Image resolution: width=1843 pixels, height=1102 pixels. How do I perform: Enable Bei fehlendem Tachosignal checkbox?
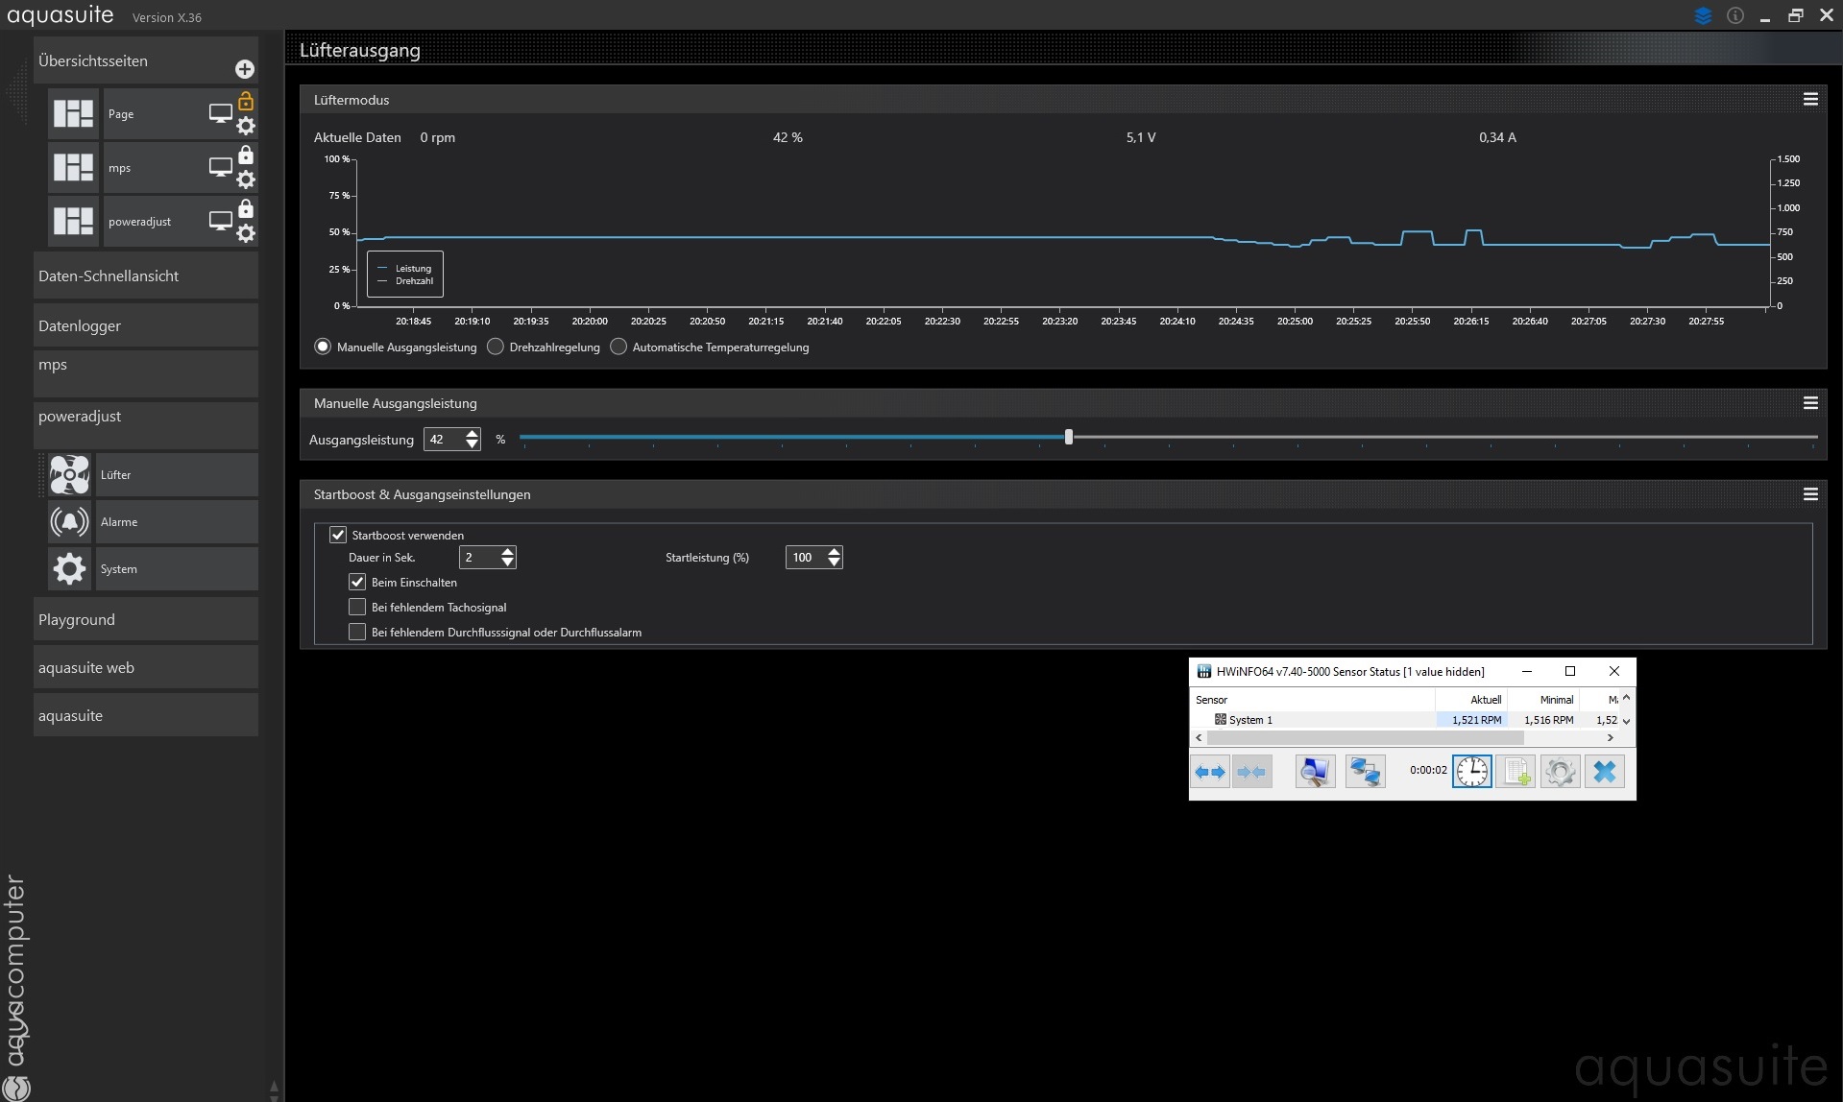(357, 607)
